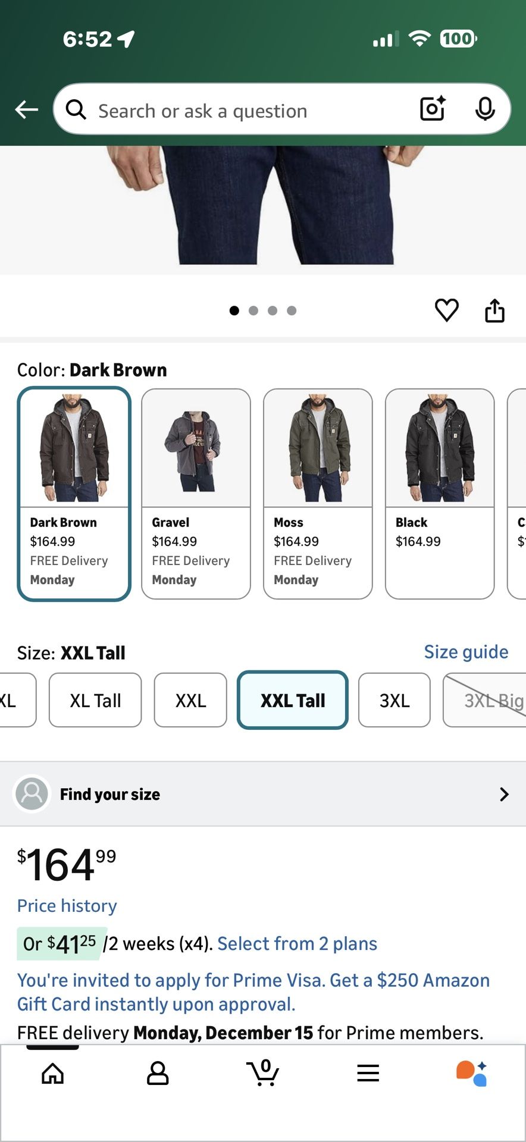
Task: Tap the search bar to ask a question
Action: [238, 110]
